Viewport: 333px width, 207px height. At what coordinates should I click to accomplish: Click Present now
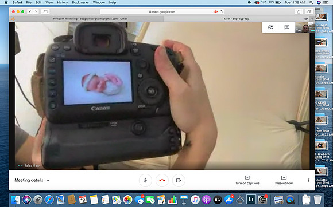click(284, 180)
